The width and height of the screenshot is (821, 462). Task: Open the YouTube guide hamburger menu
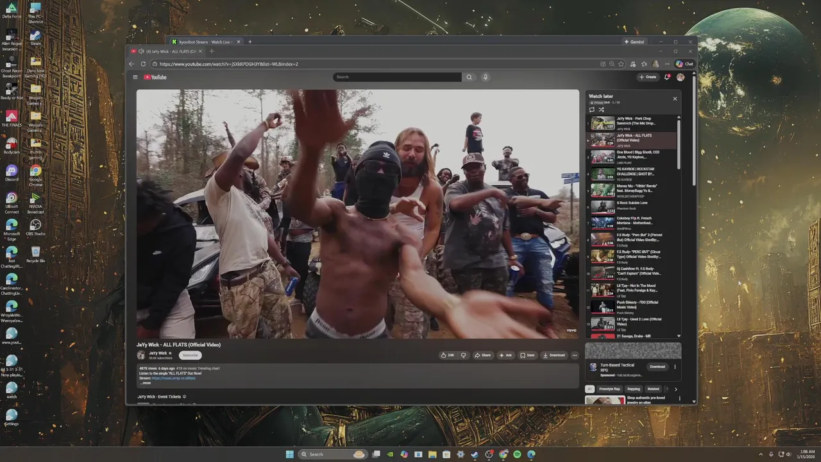(135, 77)
